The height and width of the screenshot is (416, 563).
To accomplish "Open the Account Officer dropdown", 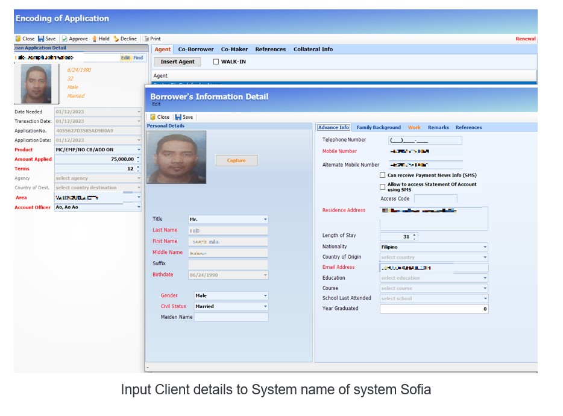I will (139, 207).
